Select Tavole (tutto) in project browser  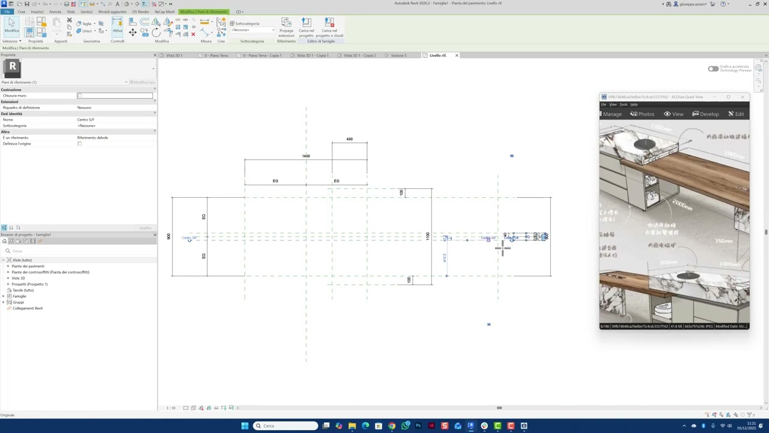23,290
